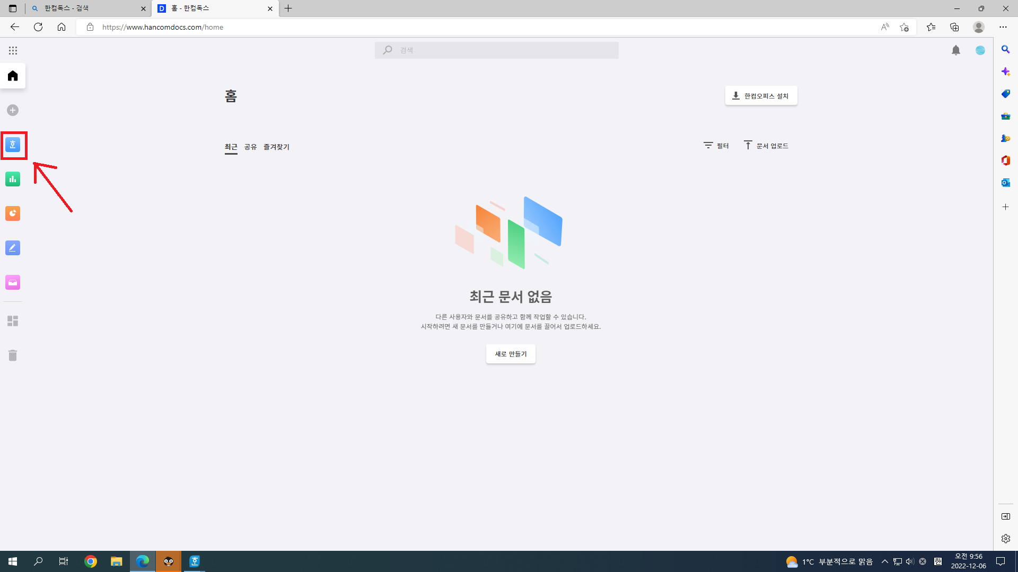Image resolution: width=1018 pixels, height=572 pixels.
Task: Open the trash bin in sidebar
Action: tap(13, 355)
